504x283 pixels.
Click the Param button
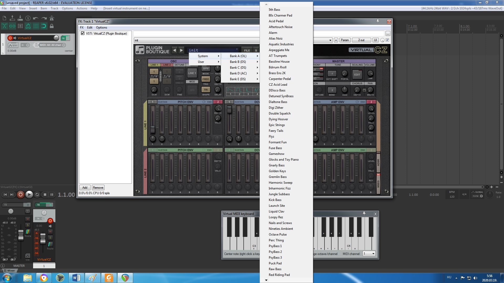point(345,40)
